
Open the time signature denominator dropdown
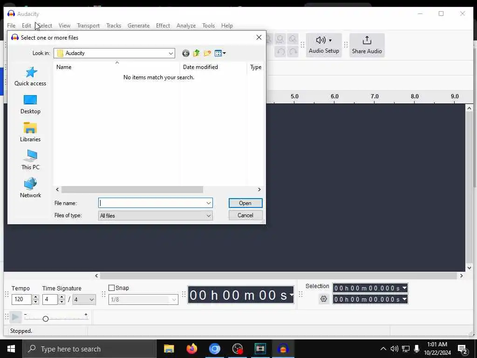tap(84, 300)
